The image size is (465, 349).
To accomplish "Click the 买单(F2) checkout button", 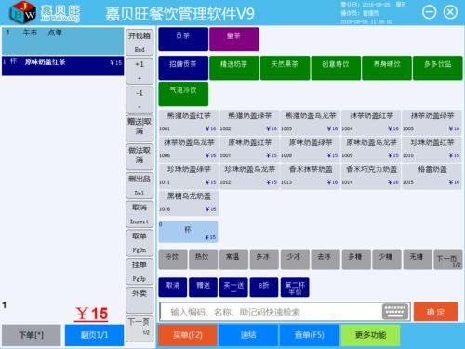I will click(x=188, y=335).
